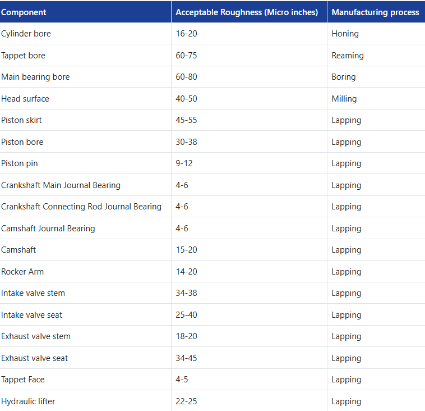Select the Tappet bore component cell

coord(24,56)
